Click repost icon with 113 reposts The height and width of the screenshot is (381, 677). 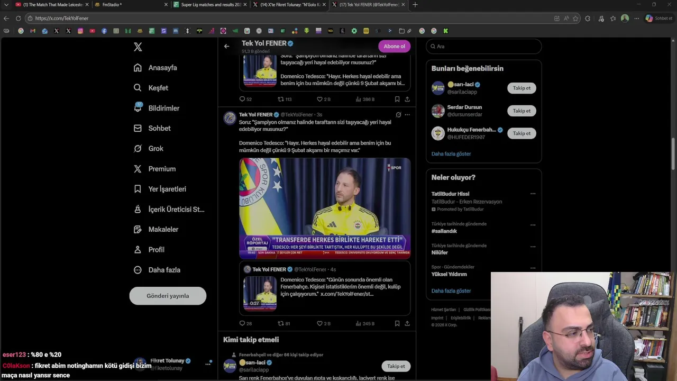click(281, 99)
